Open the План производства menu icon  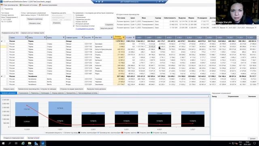click(2, 5)
